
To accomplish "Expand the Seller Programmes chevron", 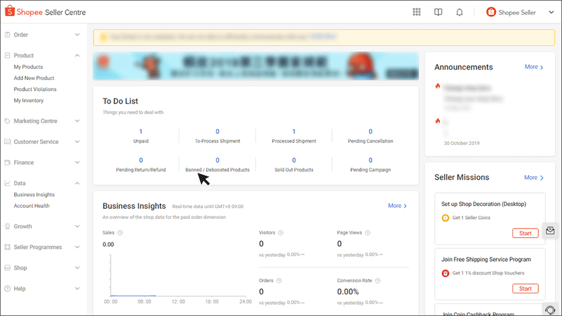I will [x=77, y=247].
